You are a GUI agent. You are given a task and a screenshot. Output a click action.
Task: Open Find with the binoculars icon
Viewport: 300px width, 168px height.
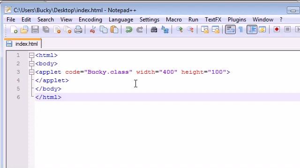pyautogui.click(x=154, y=30)
